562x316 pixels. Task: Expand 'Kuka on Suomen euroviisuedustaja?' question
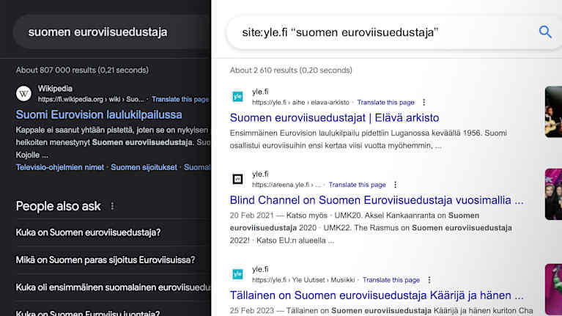(114, 232)
